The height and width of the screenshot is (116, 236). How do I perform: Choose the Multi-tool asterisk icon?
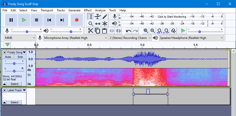(105, 24)
